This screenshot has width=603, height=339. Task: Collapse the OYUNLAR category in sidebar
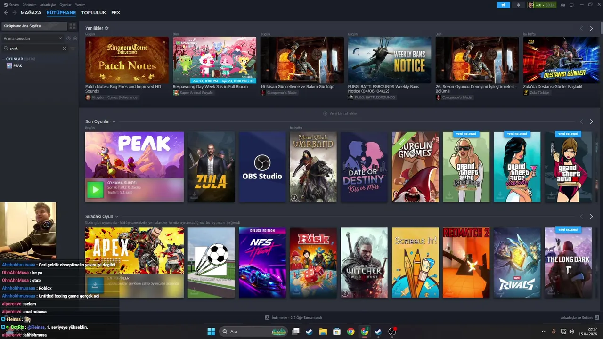4,59
